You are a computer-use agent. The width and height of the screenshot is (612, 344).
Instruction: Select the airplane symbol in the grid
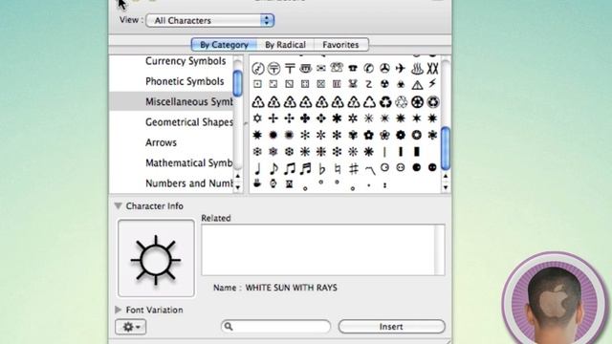(x=401, y=68)
